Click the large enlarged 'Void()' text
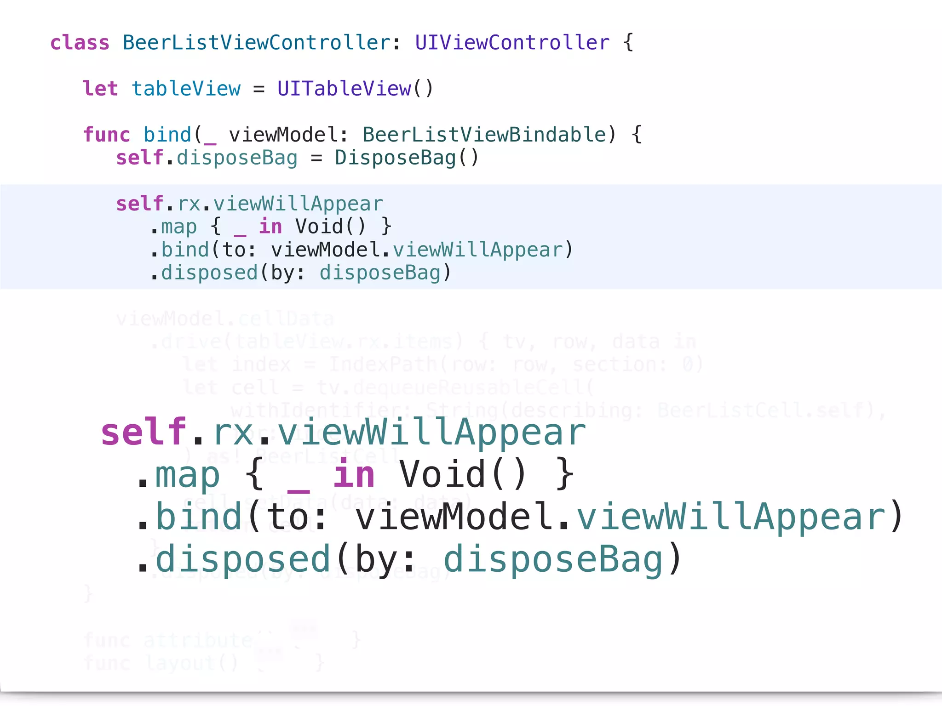 coord(463,474)
